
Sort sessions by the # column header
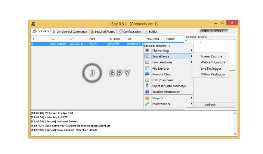pos(40,39)
